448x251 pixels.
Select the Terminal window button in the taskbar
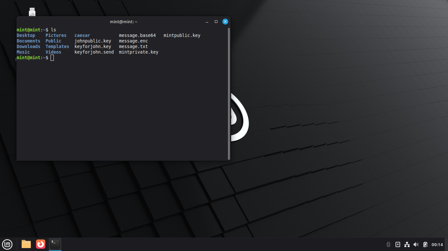tap(55, 244)
